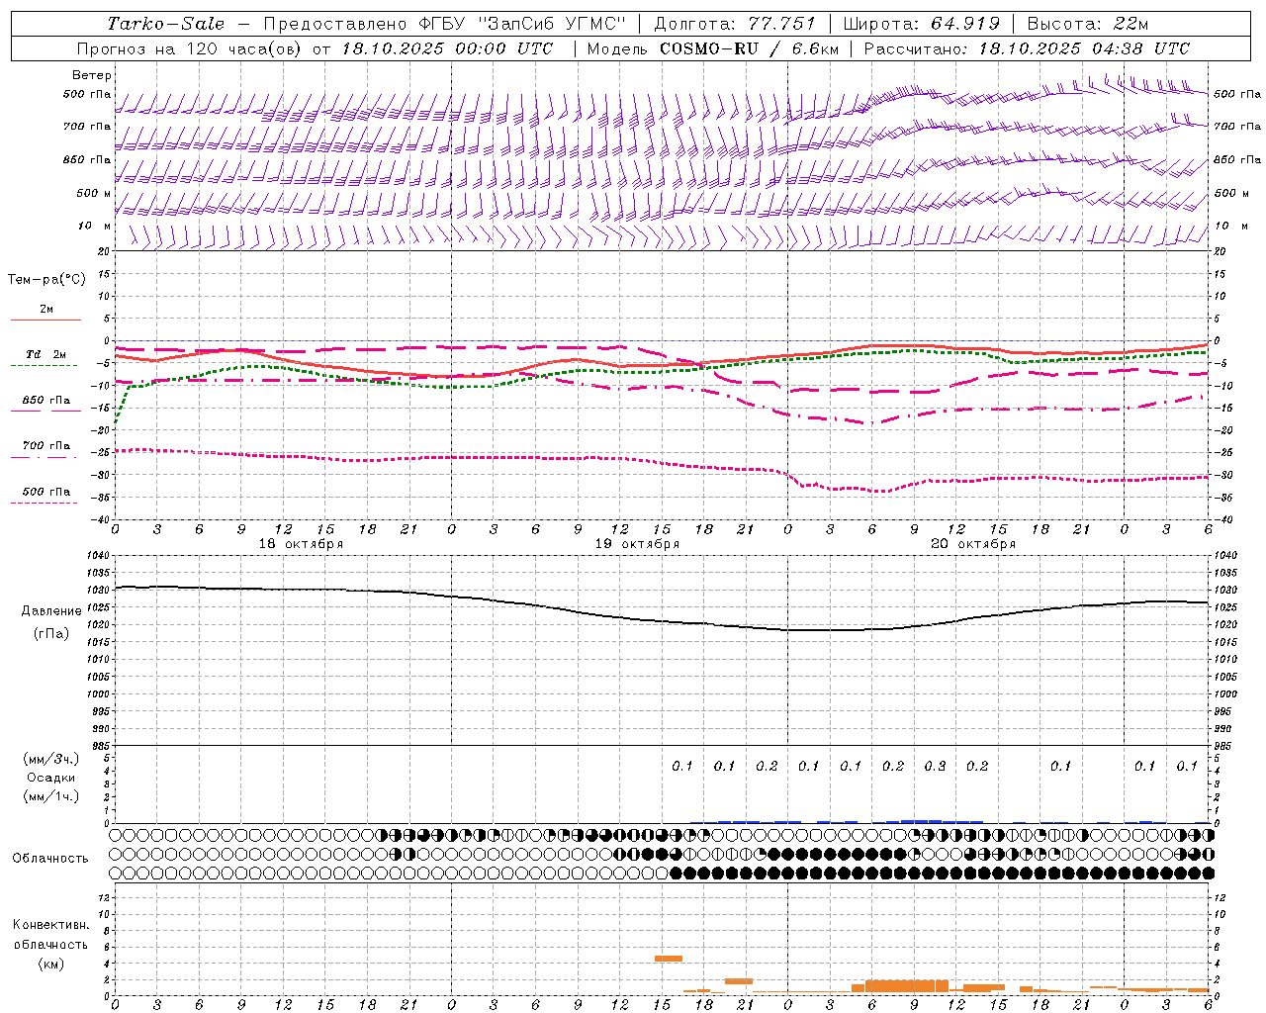Image resolution: width=1266 pixels, height=1013 pixels.
Task: Click the 'Долгота: 77.751' header field
Action: [735, 24]
